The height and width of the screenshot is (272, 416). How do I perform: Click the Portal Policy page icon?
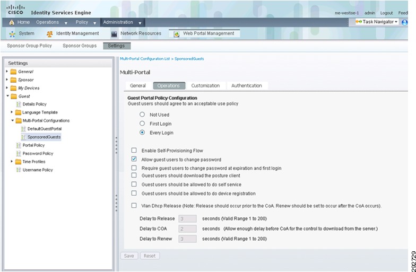tap(19, 145)
